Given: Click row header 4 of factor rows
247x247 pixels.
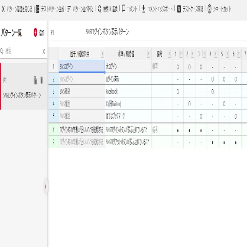Looking at the screenshot, I should (x=54, y=104).
